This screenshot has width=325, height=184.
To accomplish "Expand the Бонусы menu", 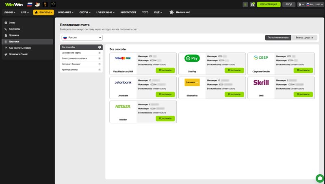I will click(x=43, y=13).
